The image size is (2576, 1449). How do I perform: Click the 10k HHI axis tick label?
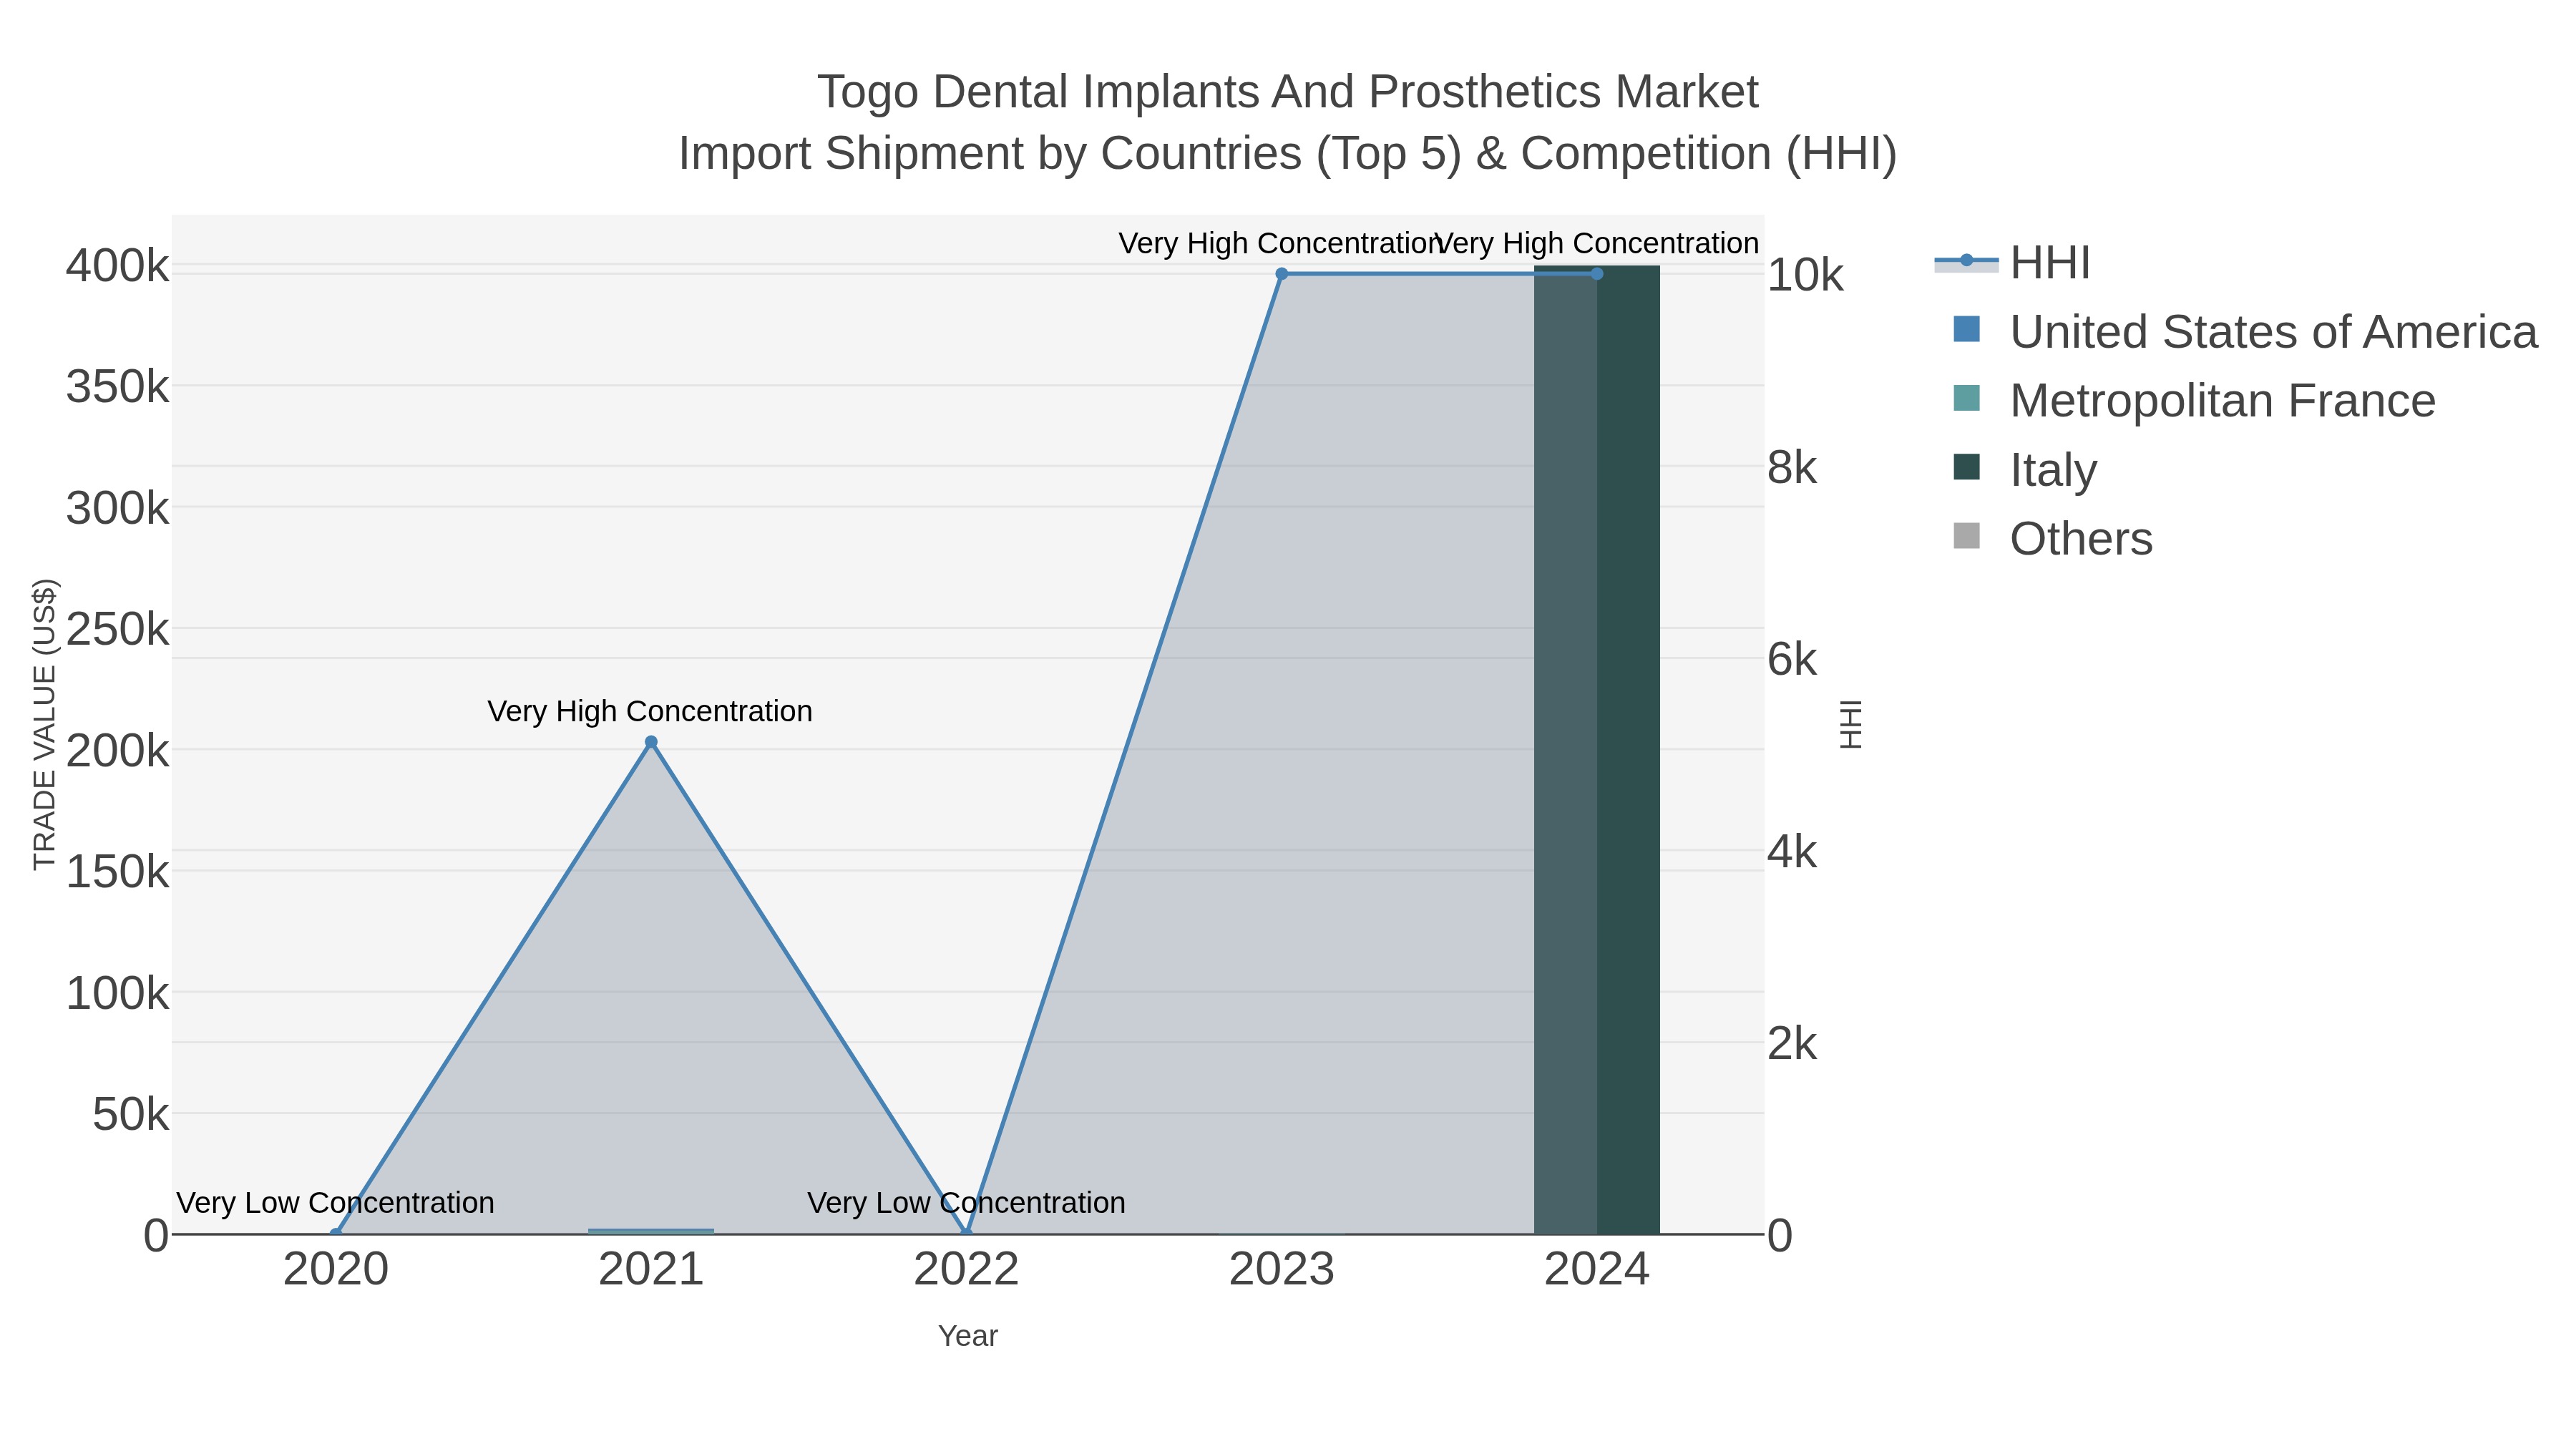click(x=1805, y=275)
